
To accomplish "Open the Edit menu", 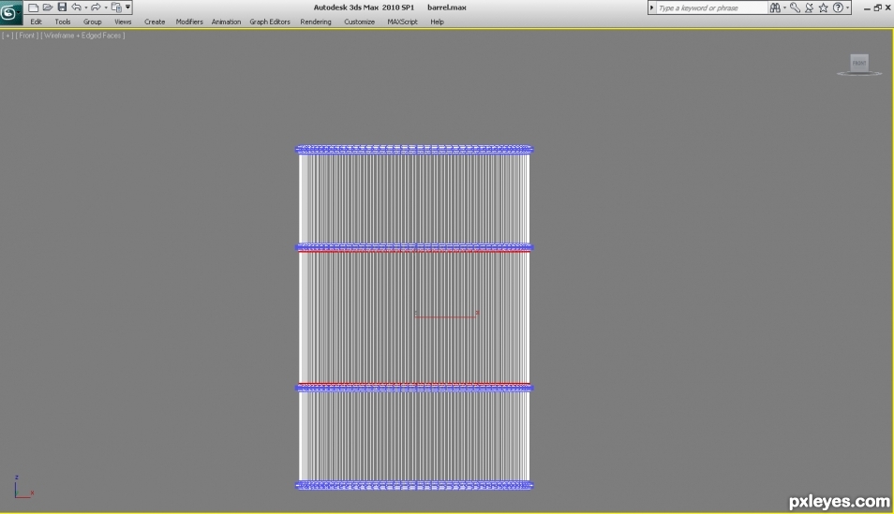I will click(36, 22).
